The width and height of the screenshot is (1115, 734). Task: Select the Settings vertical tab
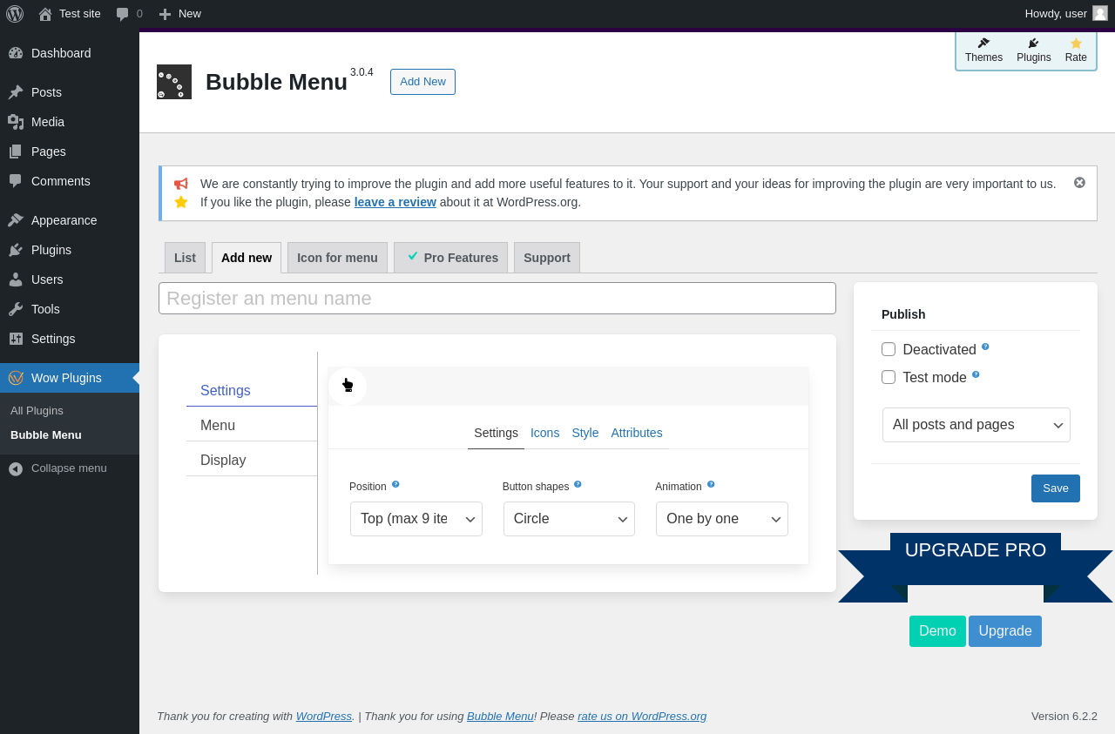tap(252, 390)
